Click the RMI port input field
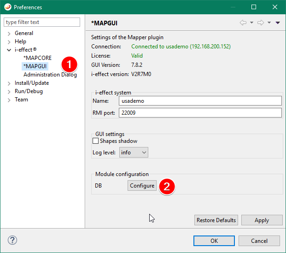286x253 pixels. pyautogui.click(x=199, y=113)
